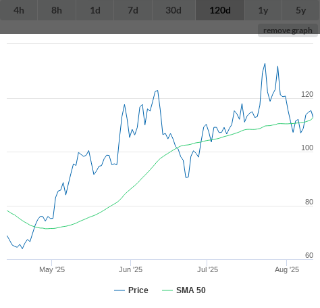Click the active 120d range tab
The image size is (320, 308).
click(x=220, y=10)
